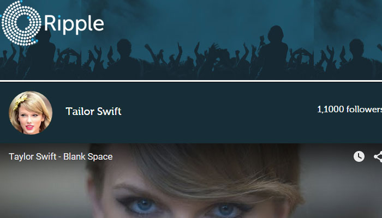Click the artist name Tailor Swift
The width and height of the screenshot is (382, 218).
93,111
